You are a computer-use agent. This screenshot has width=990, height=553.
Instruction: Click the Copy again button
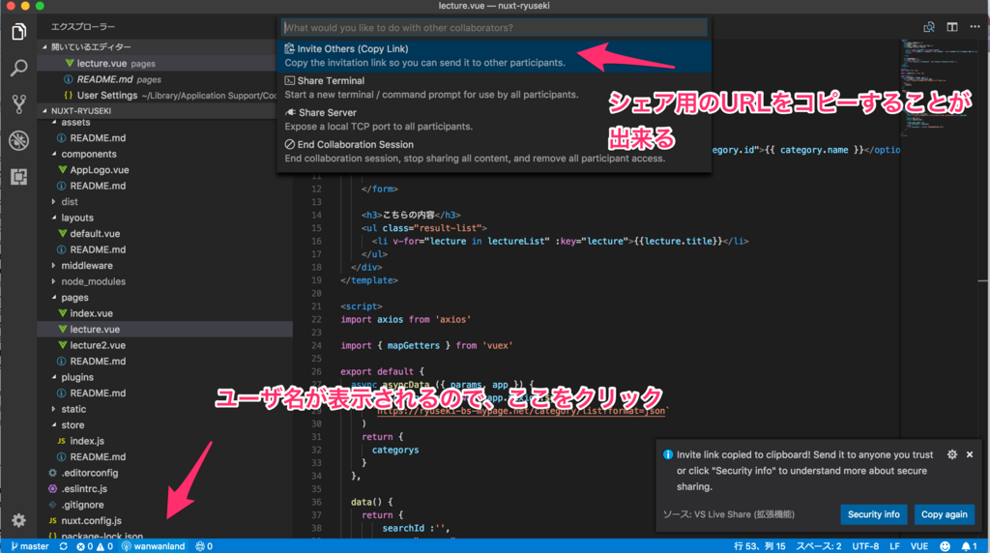pos(944,514)
